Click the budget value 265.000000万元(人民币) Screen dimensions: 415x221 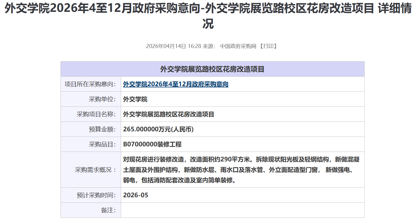point(158,129)
